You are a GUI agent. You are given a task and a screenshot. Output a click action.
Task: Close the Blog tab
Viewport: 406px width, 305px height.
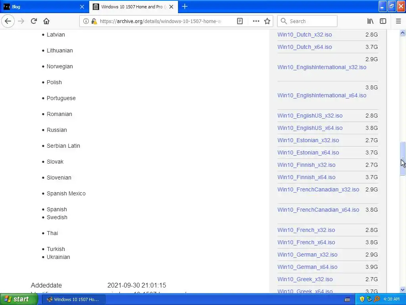82,7
